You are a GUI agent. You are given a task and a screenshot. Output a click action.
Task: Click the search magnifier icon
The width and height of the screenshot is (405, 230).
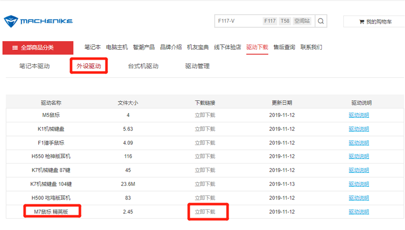[x=321, y=21]
